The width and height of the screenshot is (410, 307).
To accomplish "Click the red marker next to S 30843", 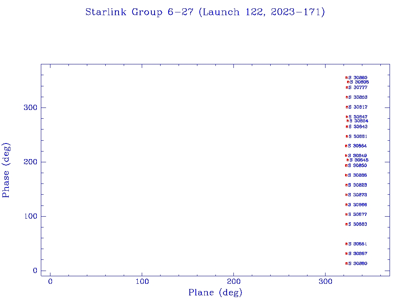I will pos(347,127).
